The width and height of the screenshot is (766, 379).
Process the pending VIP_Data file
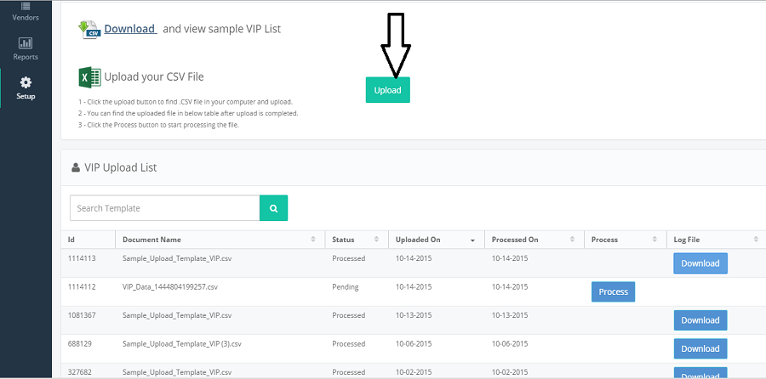613,291
